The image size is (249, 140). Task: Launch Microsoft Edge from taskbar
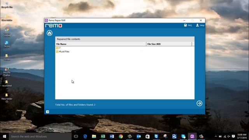tap(85, 136)
